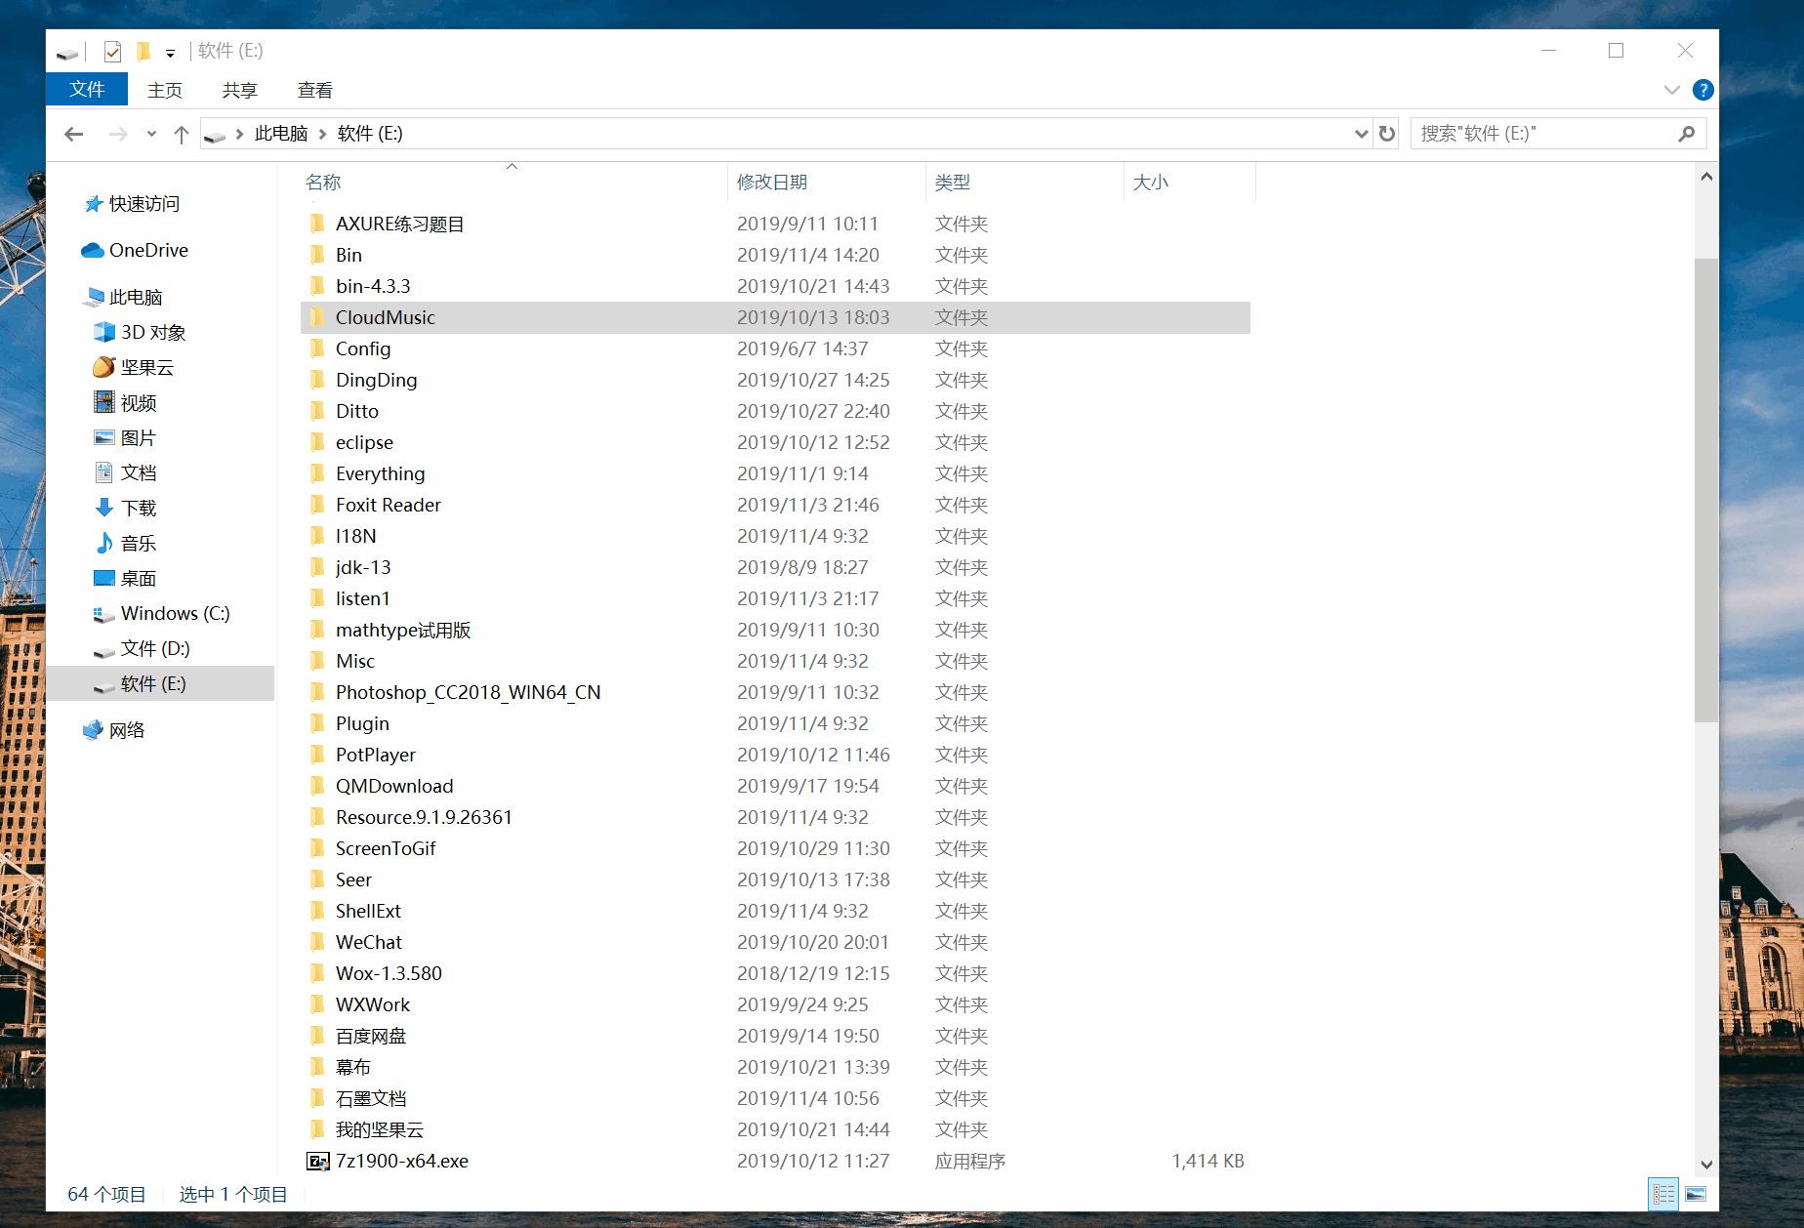Expand the address bar history dropdown
This screenshot has height=1228, width=1804.
(x=1360, y=134)
